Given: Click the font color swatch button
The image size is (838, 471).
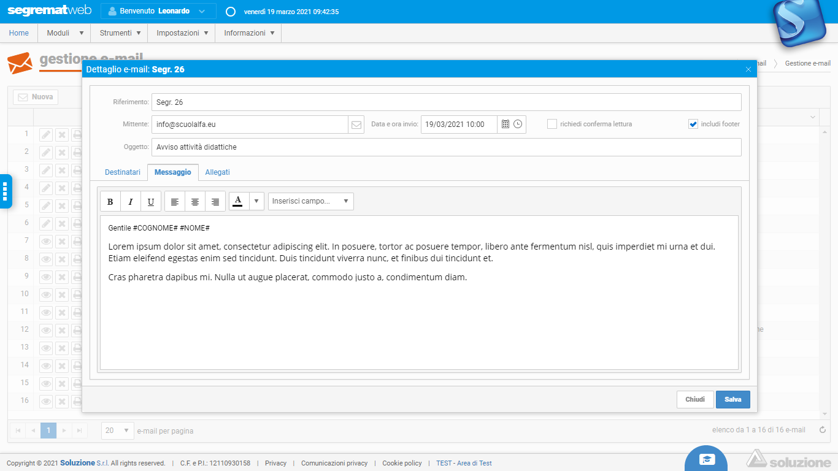Looking at the screenshot, I should [238, 201].
